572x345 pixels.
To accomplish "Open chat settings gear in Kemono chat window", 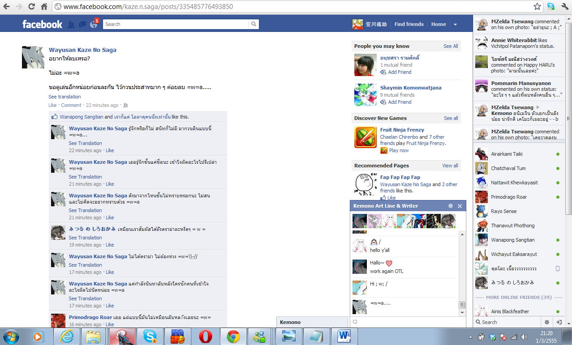I will point(451,206).
